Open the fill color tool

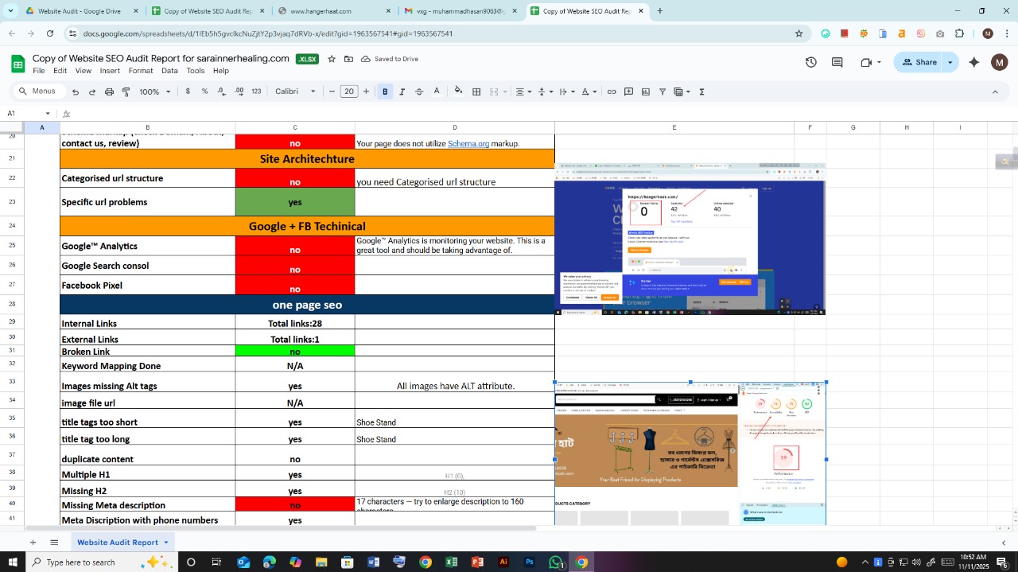pos(458,91)
